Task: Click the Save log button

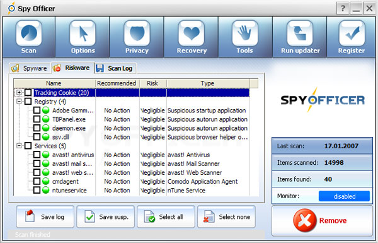Action: coord(45,216)
